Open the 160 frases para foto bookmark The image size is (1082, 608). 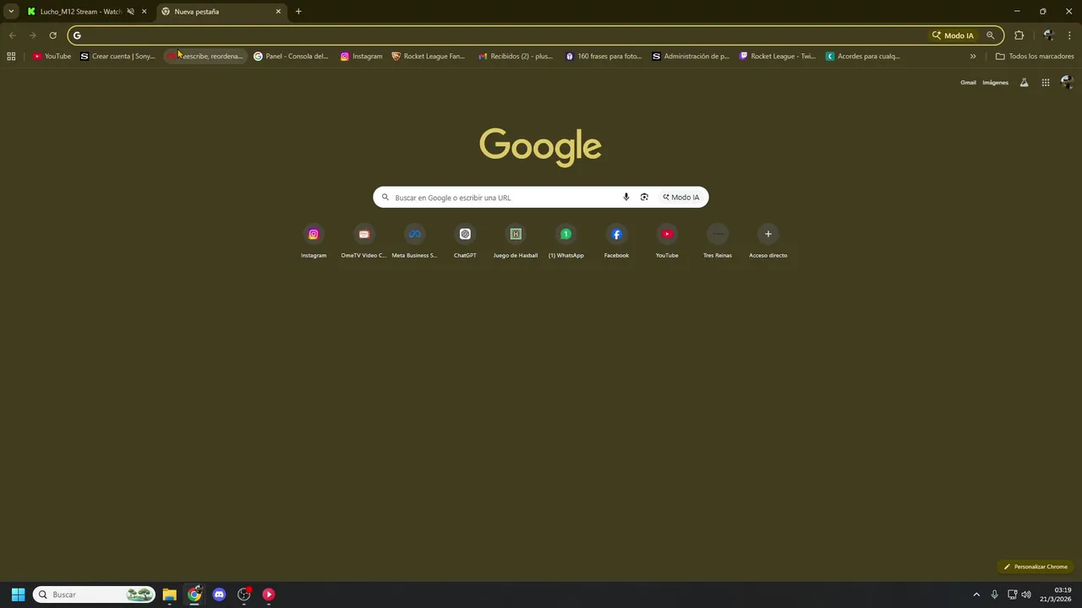pyautogui.click(x=604, y=56)
